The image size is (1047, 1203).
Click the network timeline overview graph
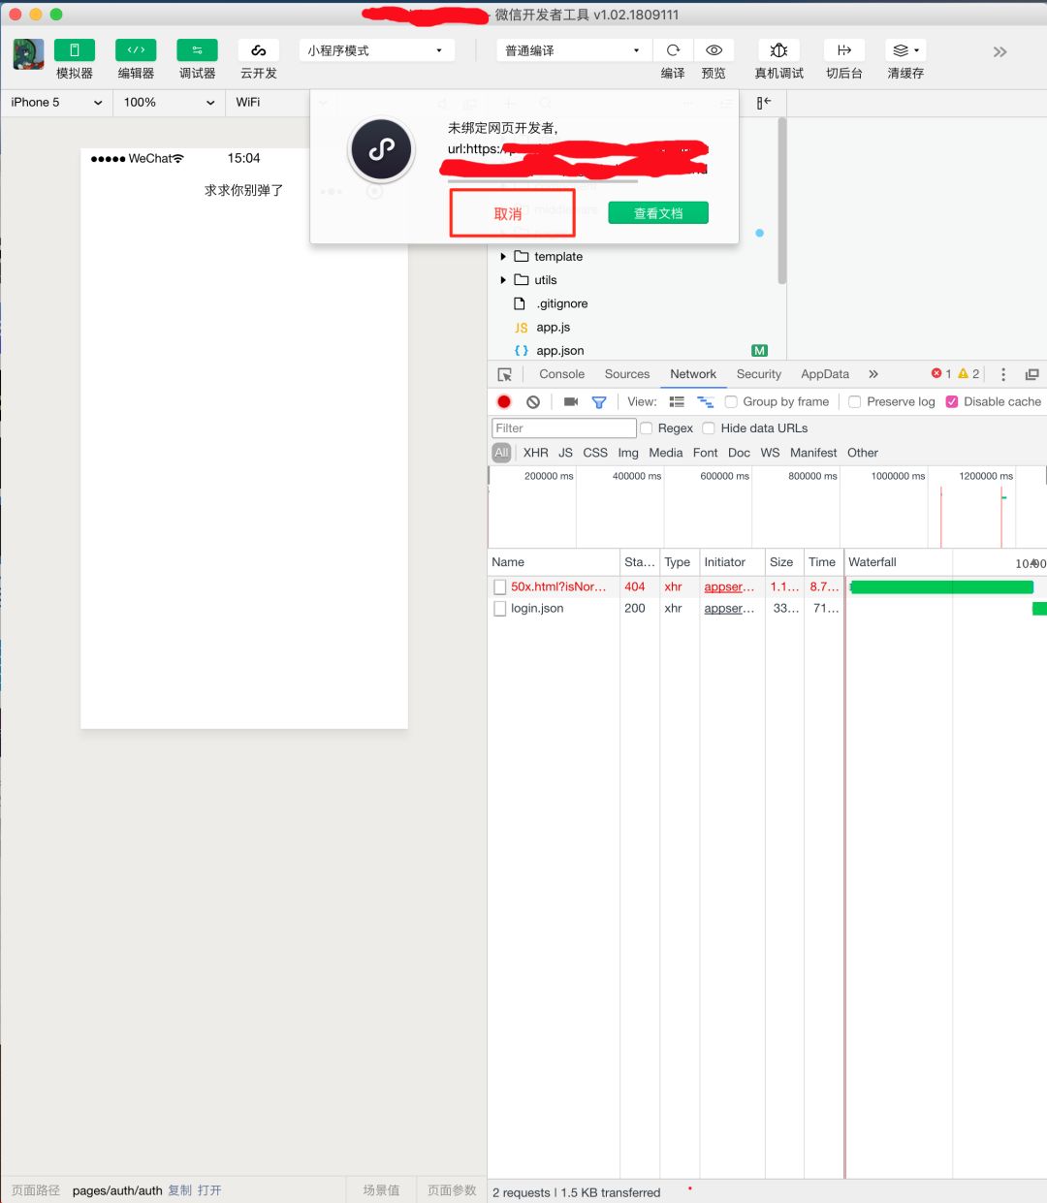767,507
